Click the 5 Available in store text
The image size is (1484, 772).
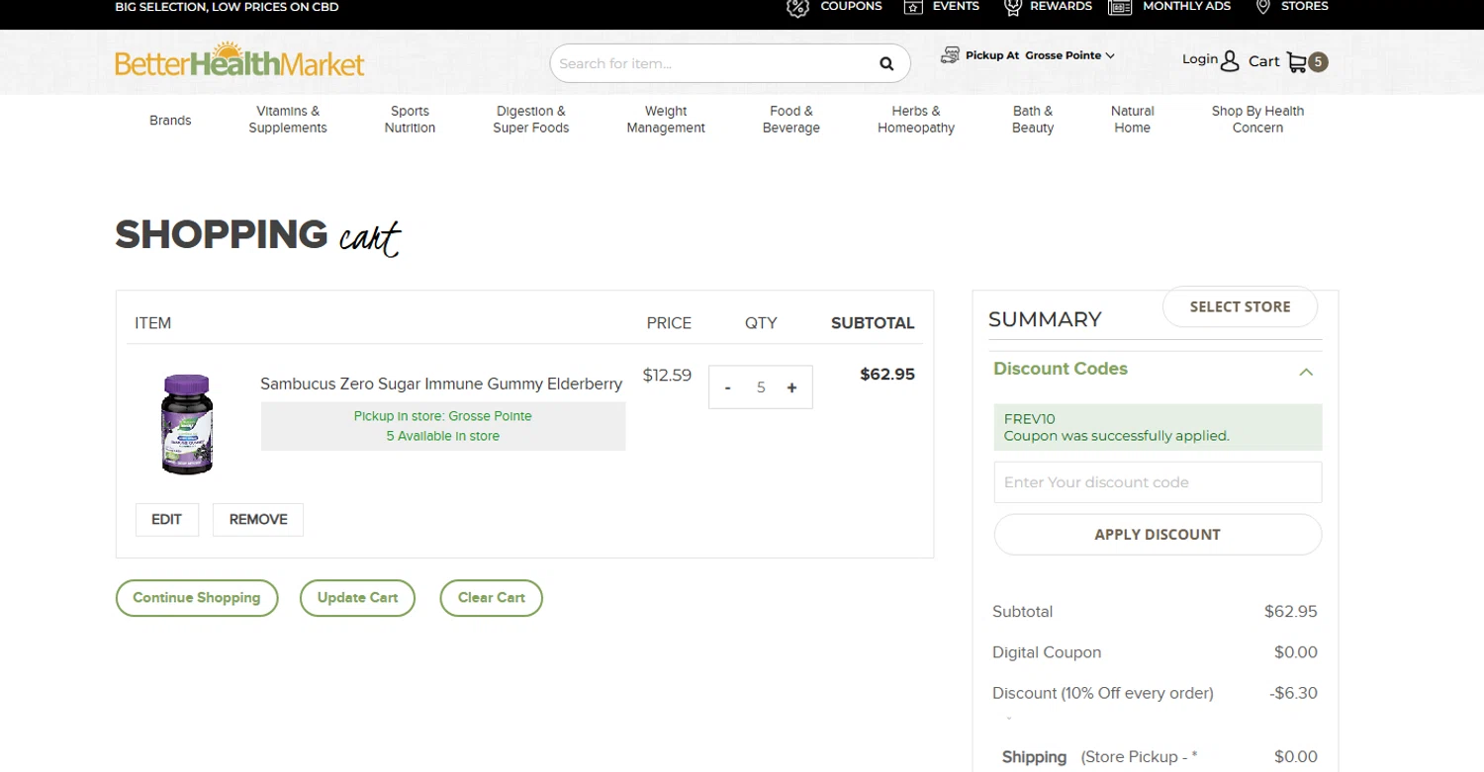443,436
